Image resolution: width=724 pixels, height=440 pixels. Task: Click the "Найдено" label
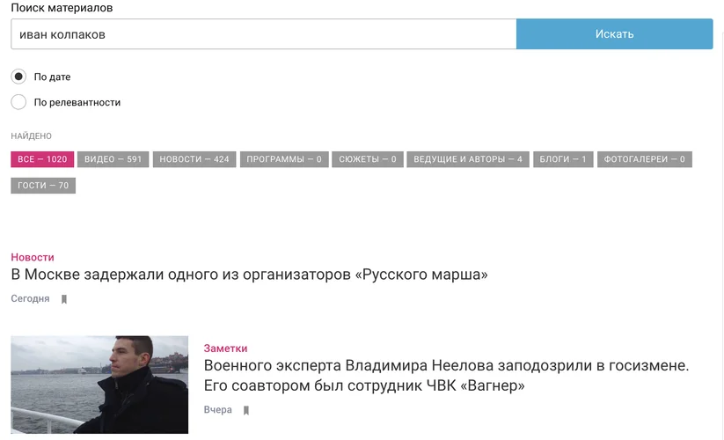[32, 136]
